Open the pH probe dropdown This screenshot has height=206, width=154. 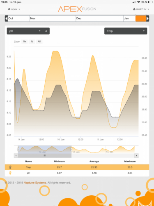pos(25,31)
